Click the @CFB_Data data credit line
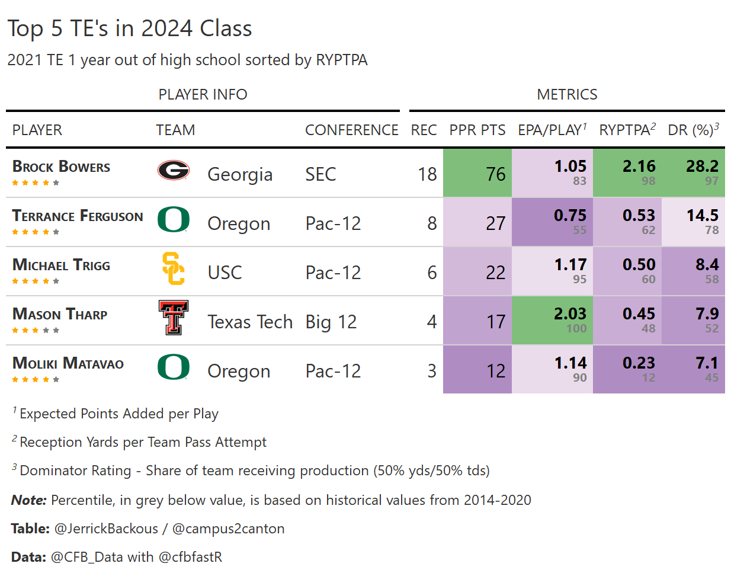 (117, 557)
